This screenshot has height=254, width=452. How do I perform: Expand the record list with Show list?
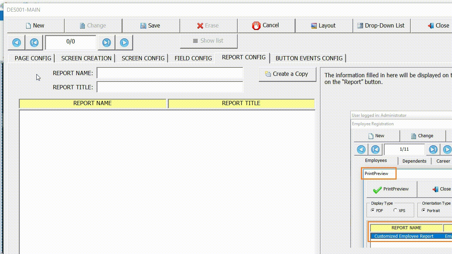pos(208,41)
